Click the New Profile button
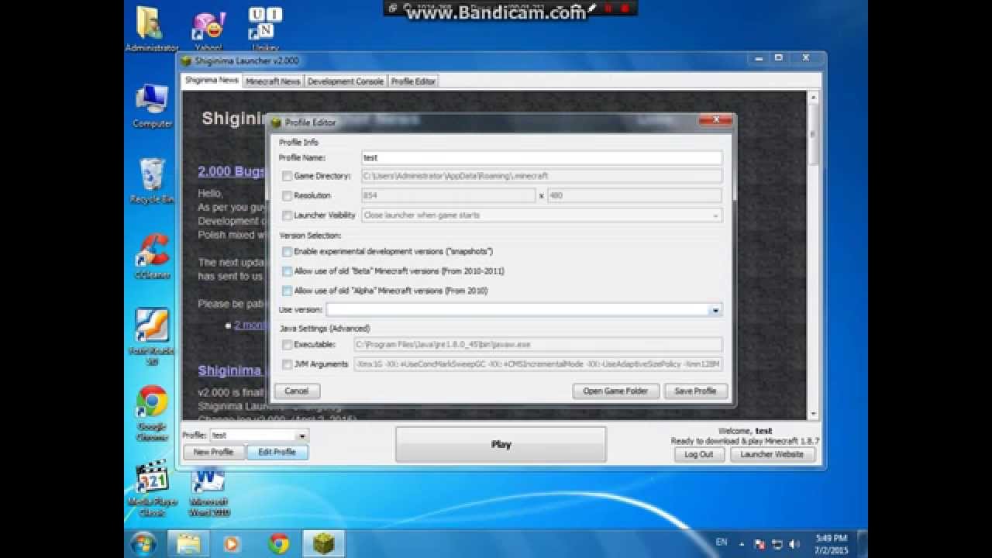 (213, 452)
